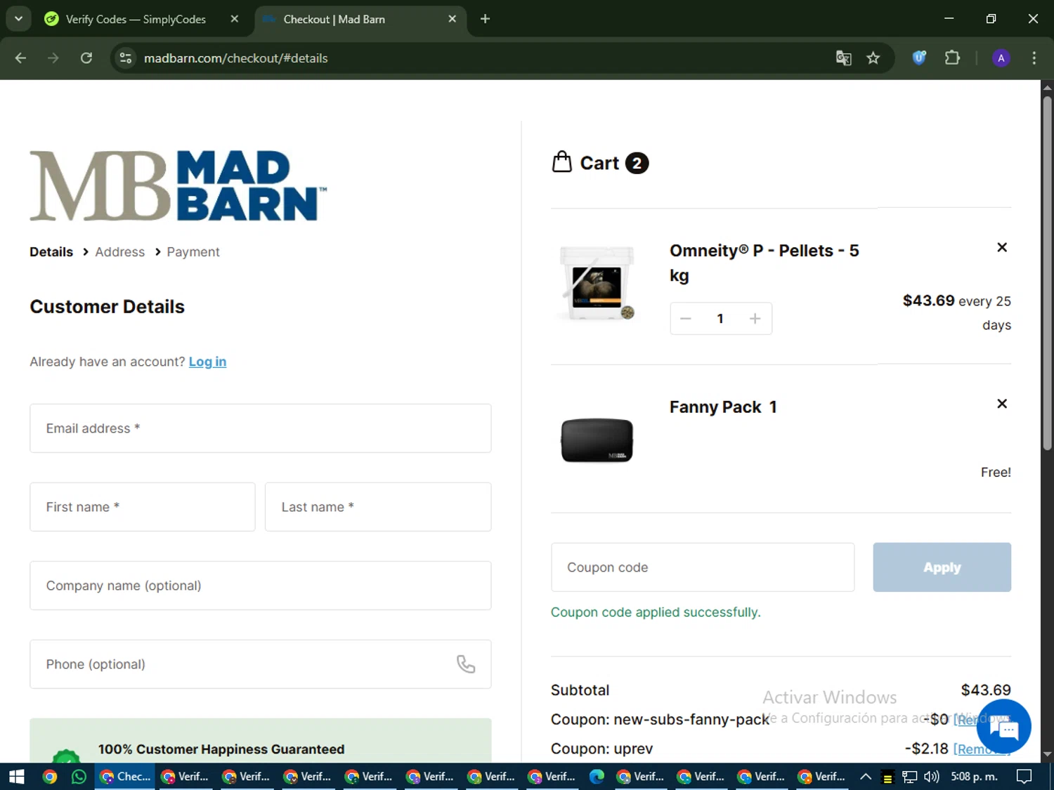Viewport: 1054px width, 790px height.
Task: Close the Checkout | Mad Barn tab
Action: [x=453, y=19]
